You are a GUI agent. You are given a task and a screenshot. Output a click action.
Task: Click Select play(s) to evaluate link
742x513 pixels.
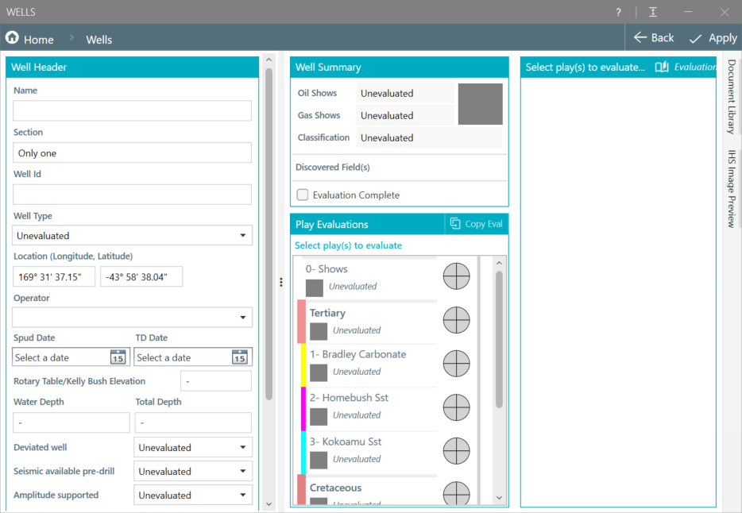pyautogui.click(x=348, y=245)
